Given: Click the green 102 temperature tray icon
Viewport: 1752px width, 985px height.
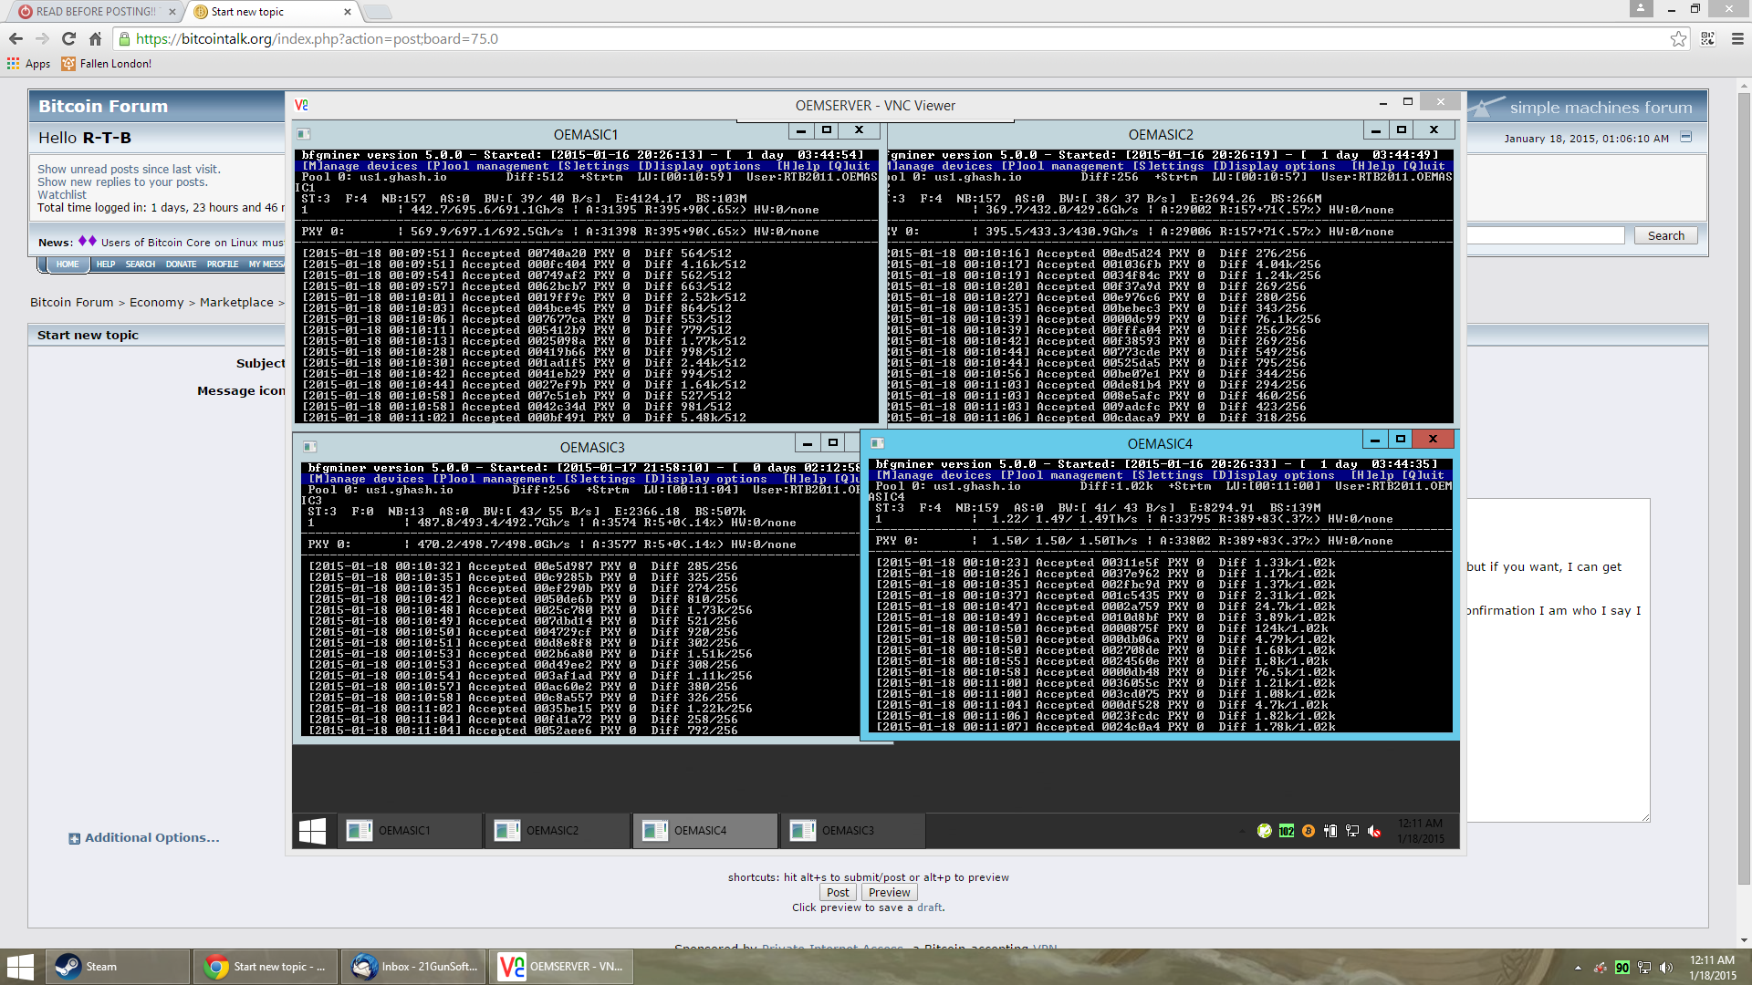Looking at the screenshot, I should tap(1286, 831).
